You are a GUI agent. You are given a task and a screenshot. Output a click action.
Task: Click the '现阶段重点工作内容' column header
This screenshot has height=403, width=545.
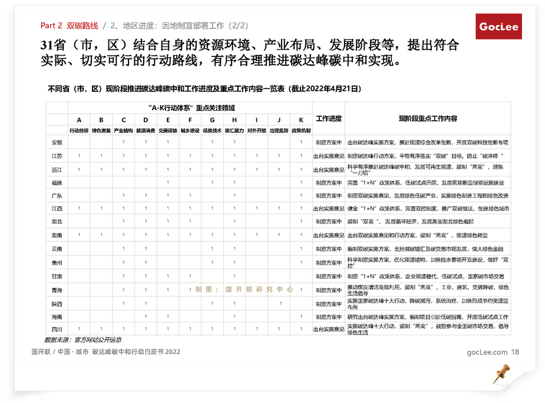click(428, 118)
